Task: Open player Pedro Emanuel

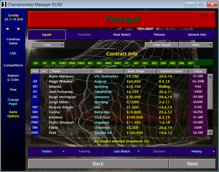Action: coord(61,122)
